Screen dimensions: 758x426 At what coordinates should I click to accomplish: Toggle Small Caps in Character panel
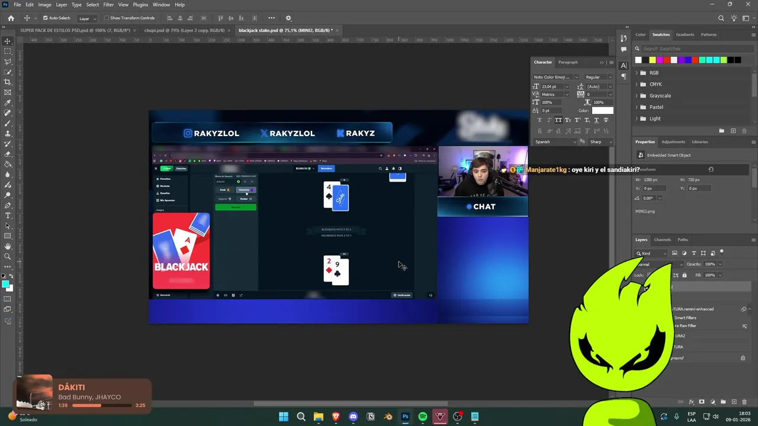pos(568,120)
